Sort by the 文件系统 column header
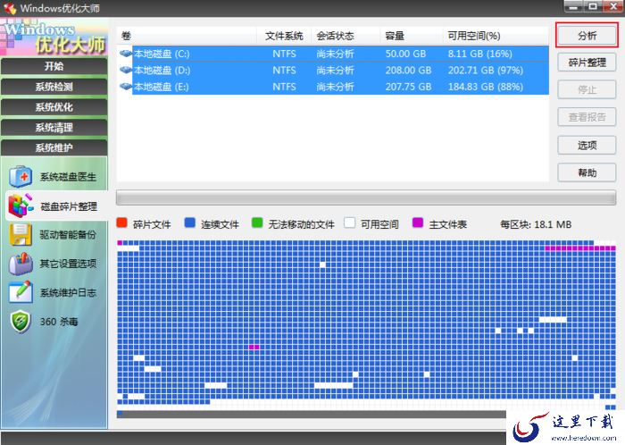This screenshot has width=625, height=445. pos(284,36)
